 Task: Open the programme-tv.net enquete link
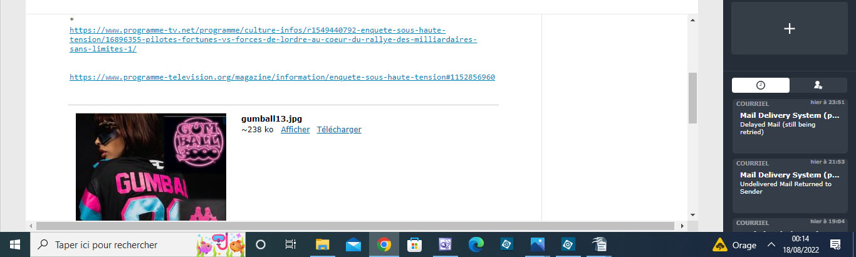click(x=273, y=39)
